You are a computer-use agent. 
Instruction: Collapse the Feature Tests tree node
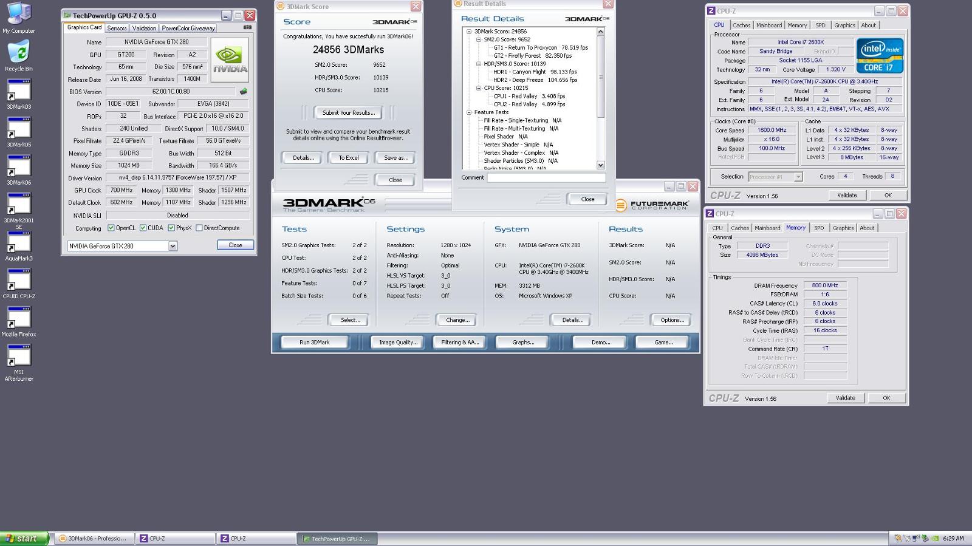pos(469,112)
